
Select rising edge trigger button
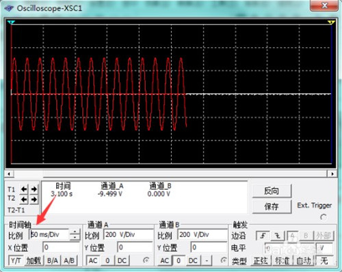263,236
